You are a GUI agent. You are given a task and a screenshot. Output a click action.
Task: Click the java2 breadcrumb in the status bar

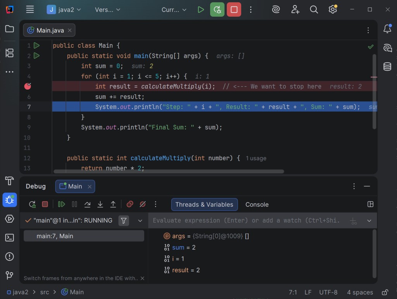[x=18, y=292]
